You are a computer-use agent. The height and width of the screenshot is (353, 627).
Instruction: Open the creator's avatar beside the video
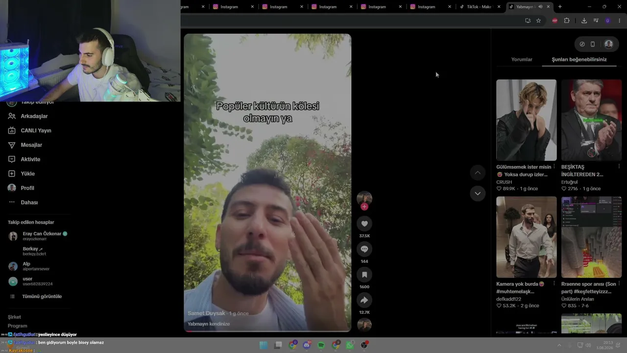pos(364,198)
